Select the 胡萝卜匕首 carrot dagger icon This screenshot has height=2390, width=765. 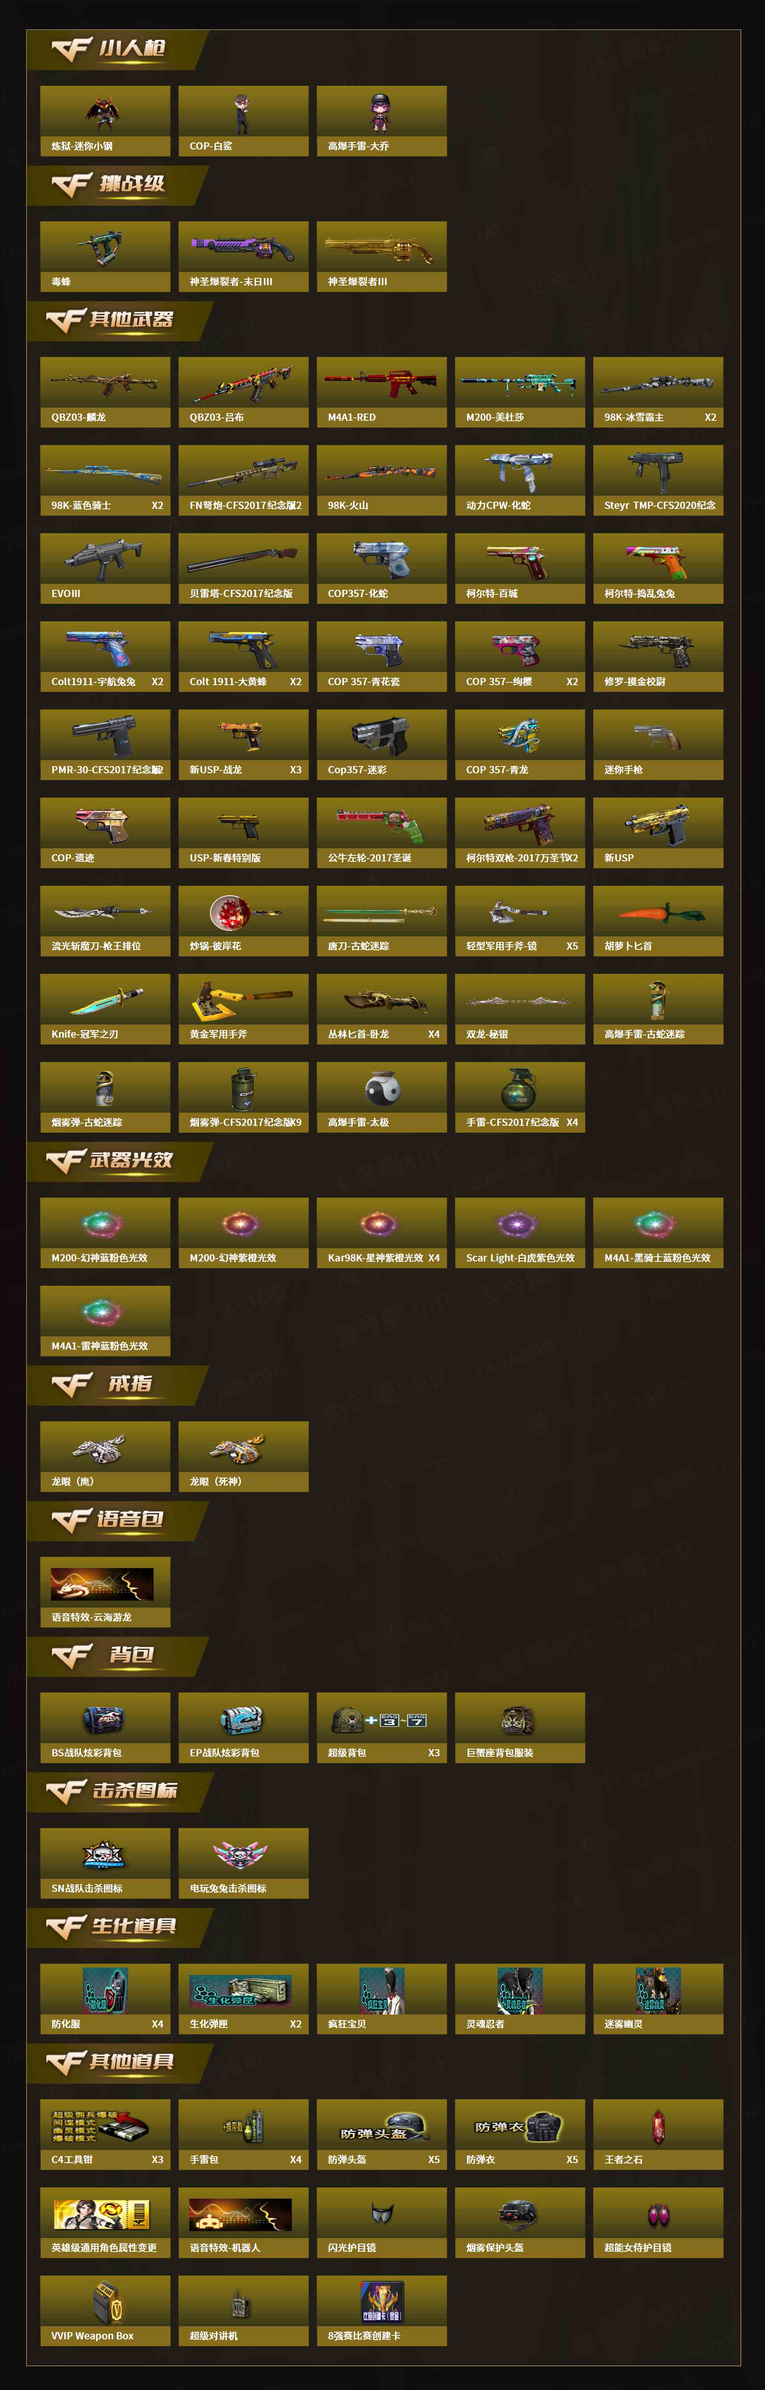657,920
